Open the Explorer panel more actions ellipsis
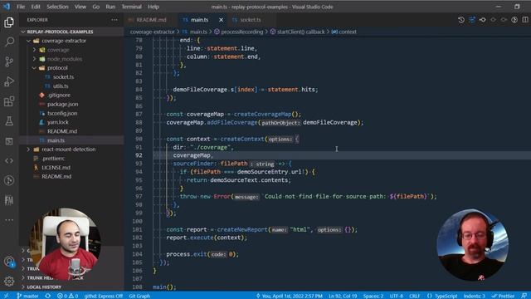Viewport: 531px width, 299px height. pos(114,20)
